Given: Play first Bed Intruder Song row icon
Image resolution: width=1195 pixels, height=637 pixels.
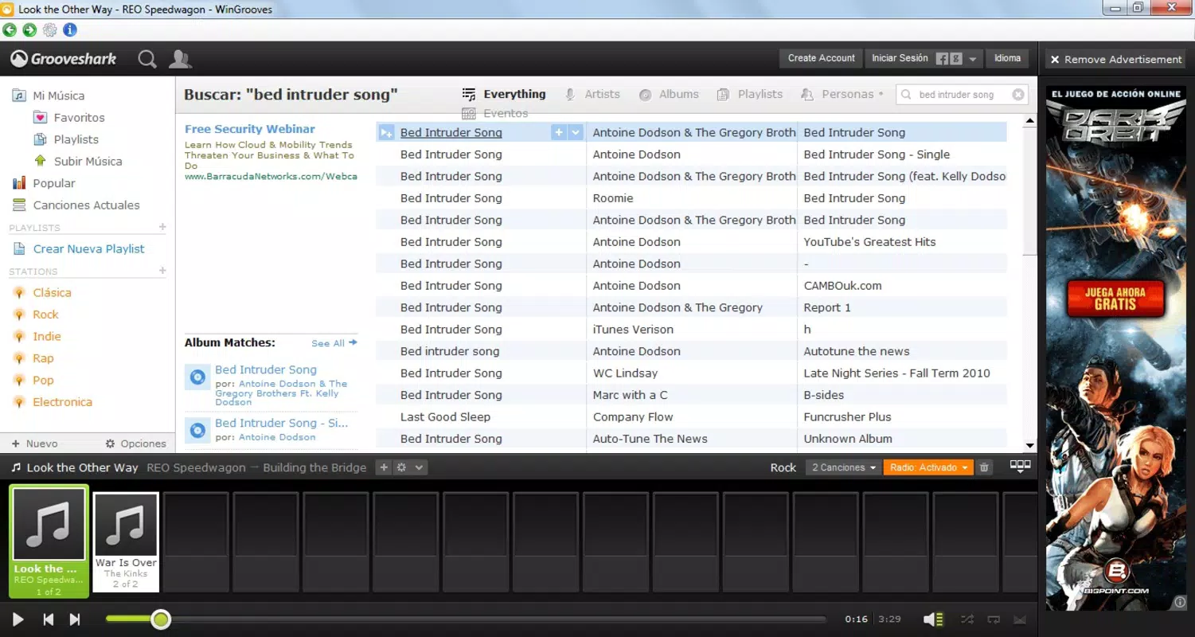Looking at the screenshot, I should pos(386,132).
